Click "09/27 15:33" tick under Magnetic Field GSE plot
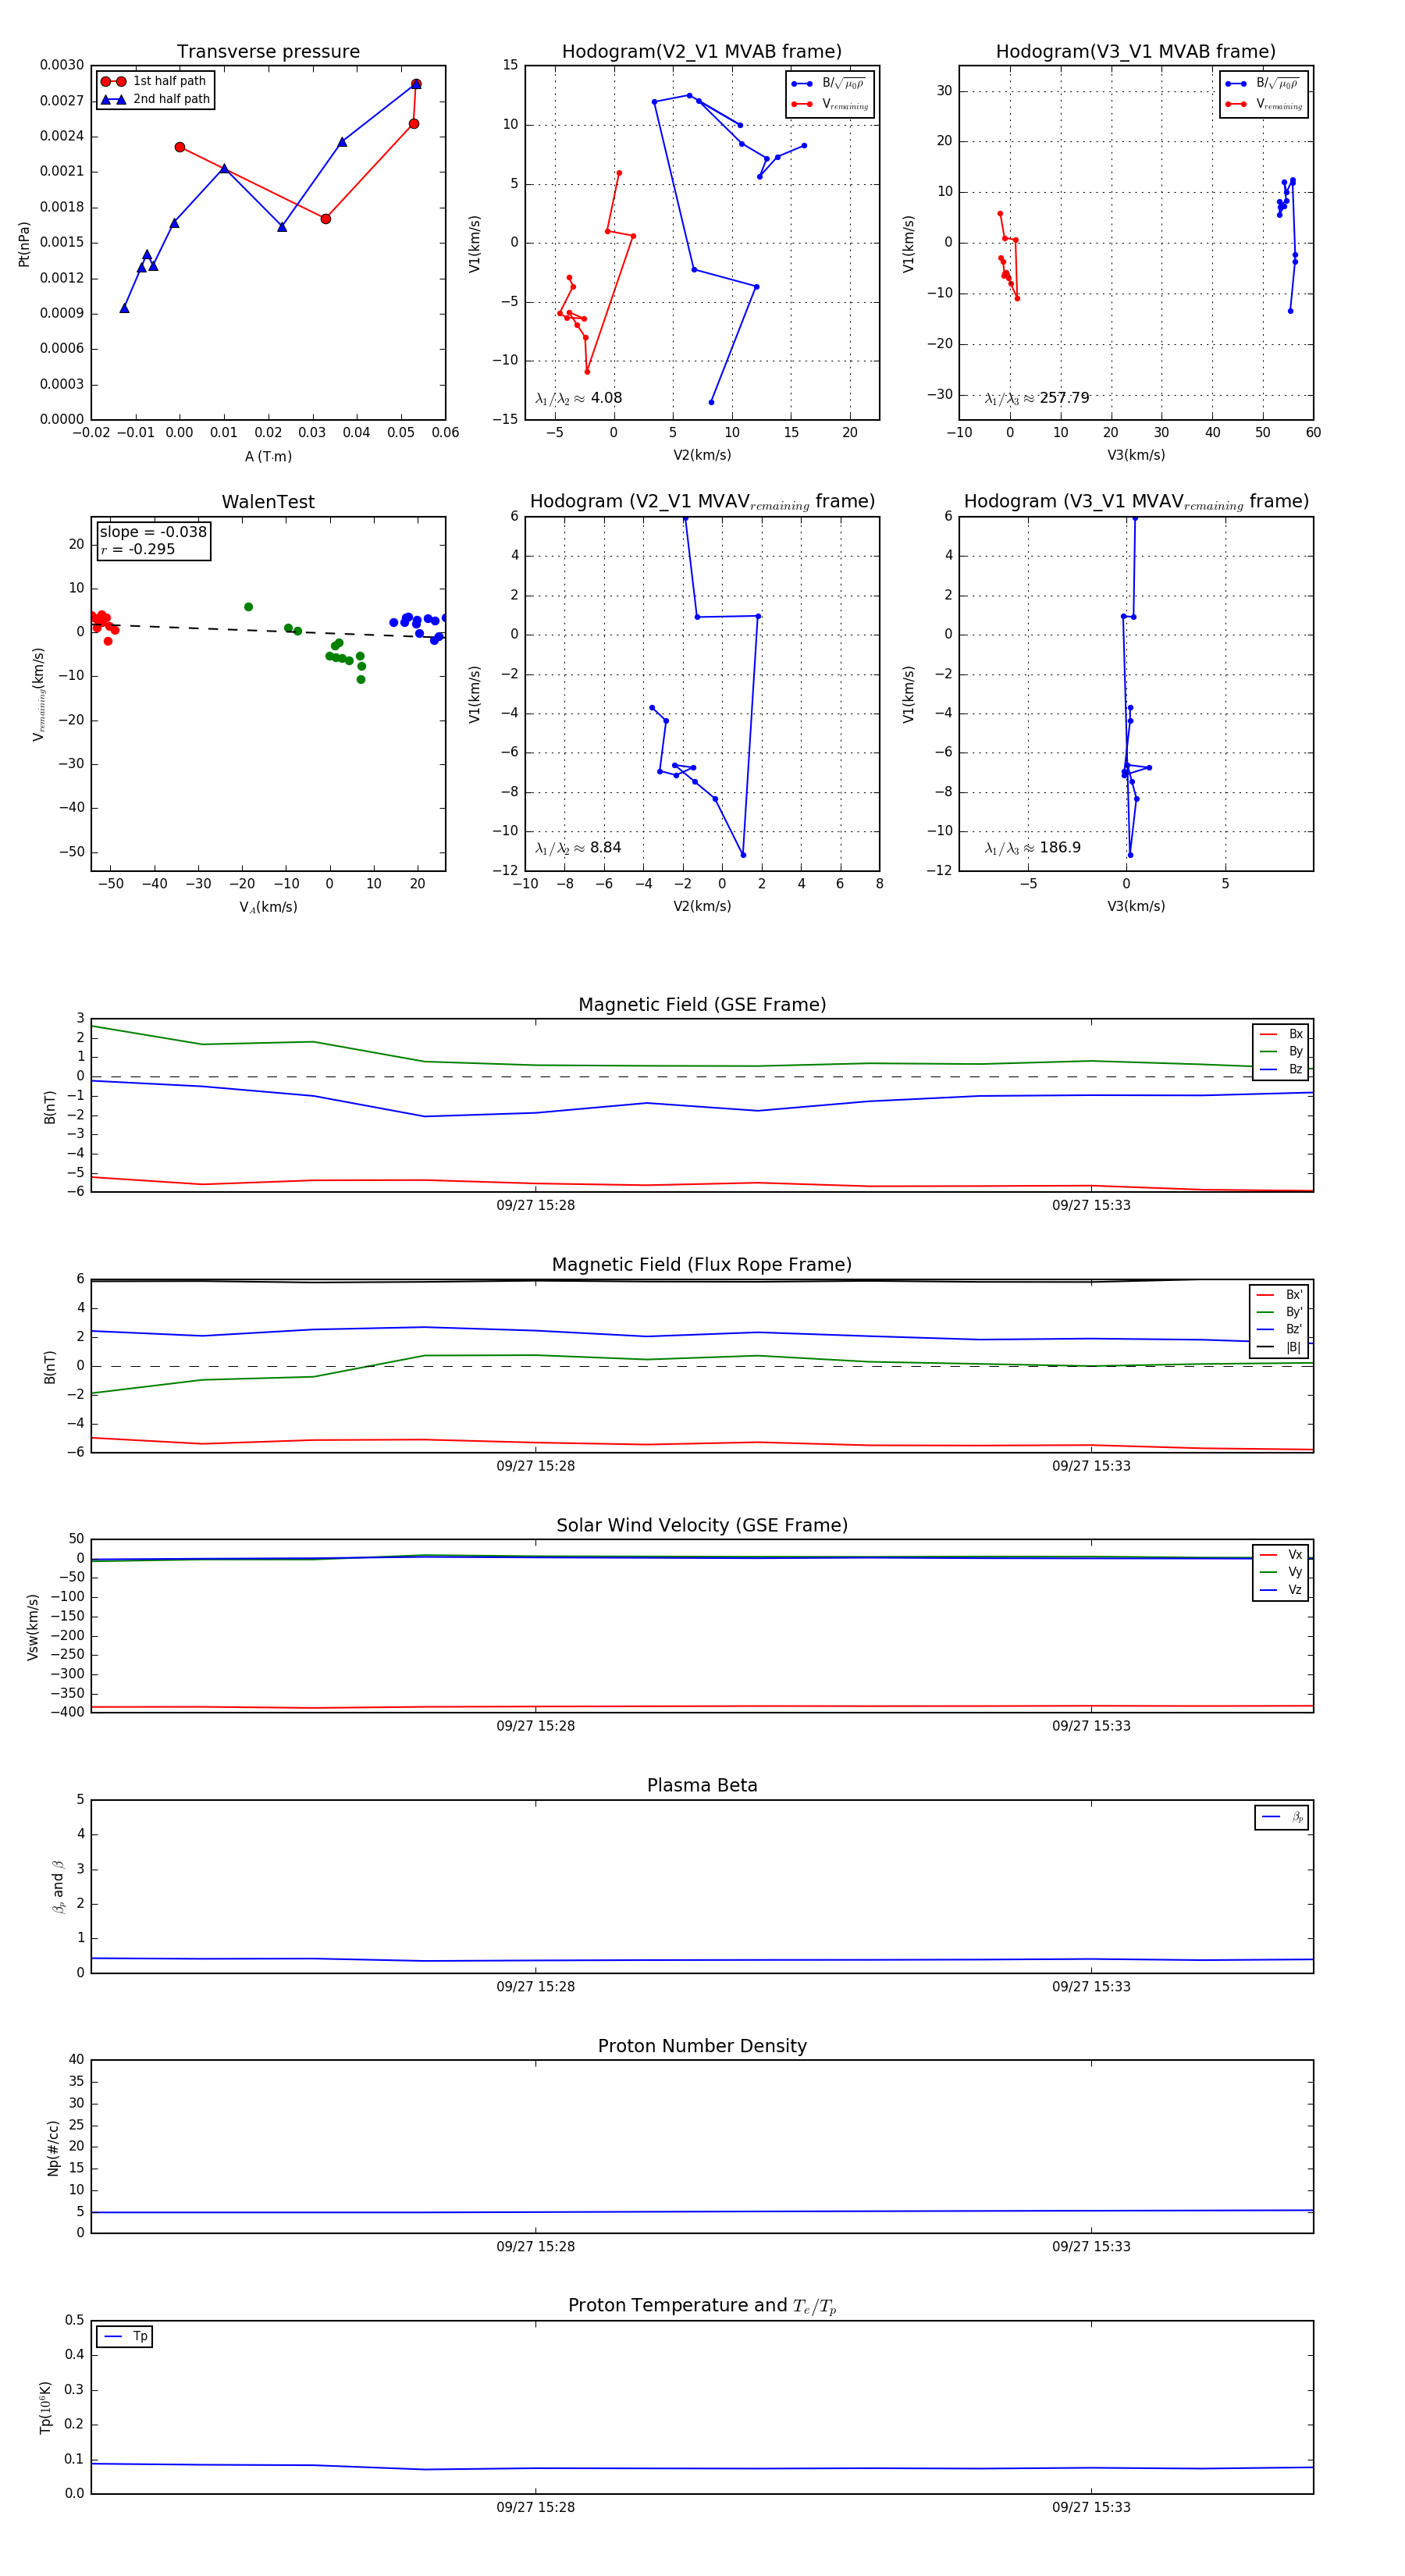The image size is (1405, 2576). click(1091, 1205)
